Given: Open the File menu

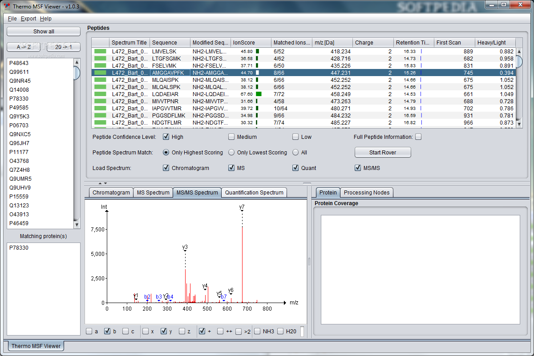Looking at the screenshot, I should click(12, 19).
